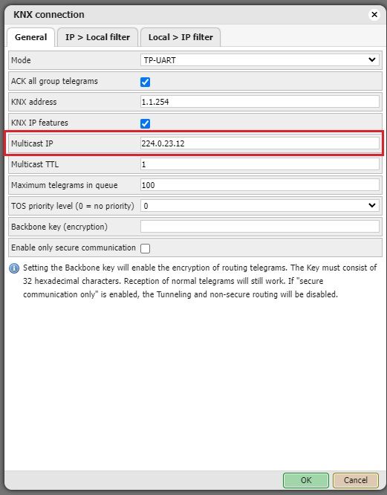This screenshot has height=495, width=387.
Task: Click the Cancel button
Action: point(356,480)
